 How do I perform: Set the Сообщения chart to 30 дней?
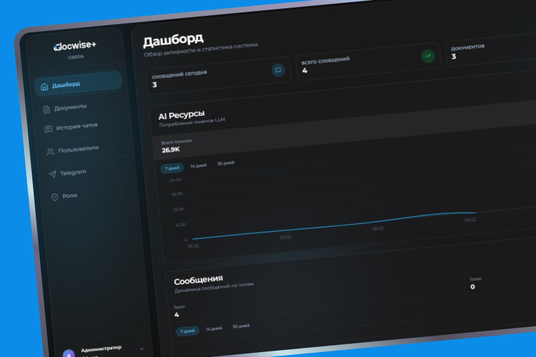(x=240, y=326)
